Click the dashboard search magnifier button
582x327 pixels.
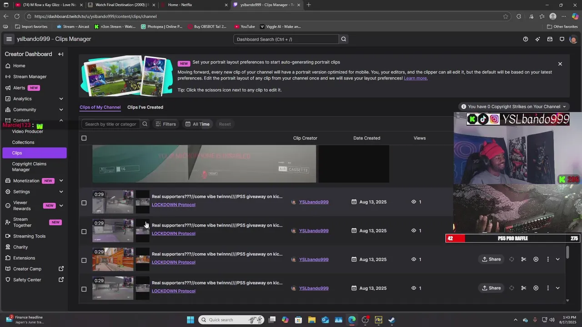[344, 39]
